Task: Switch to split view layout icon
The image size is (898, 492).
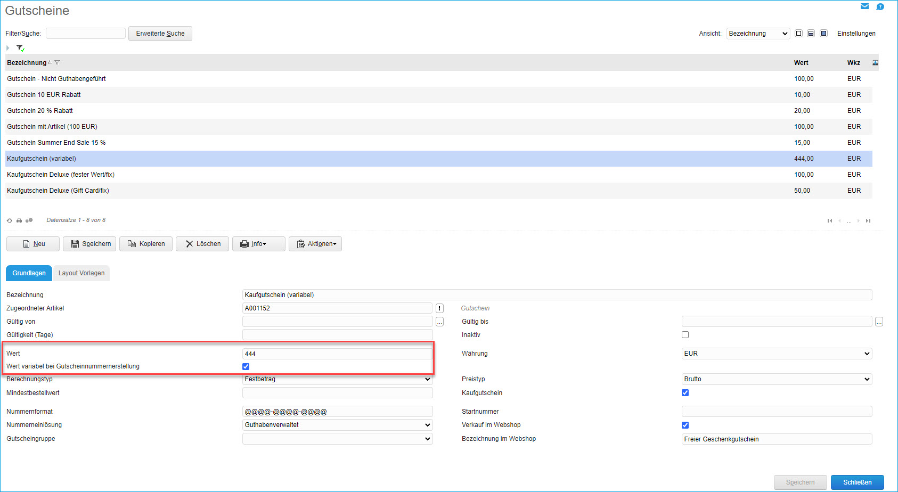Action: tap(811, 34)
